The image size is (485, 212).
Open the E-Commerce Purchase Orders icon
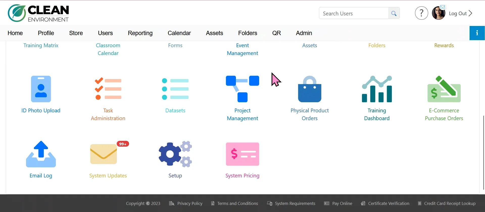[444, 89]
